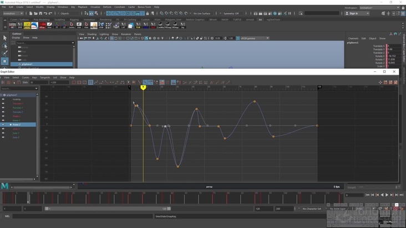Open the Curves menu in Graph Editor
The width and height of the screenshot is (406, 228).
click(x=26, y=77)
